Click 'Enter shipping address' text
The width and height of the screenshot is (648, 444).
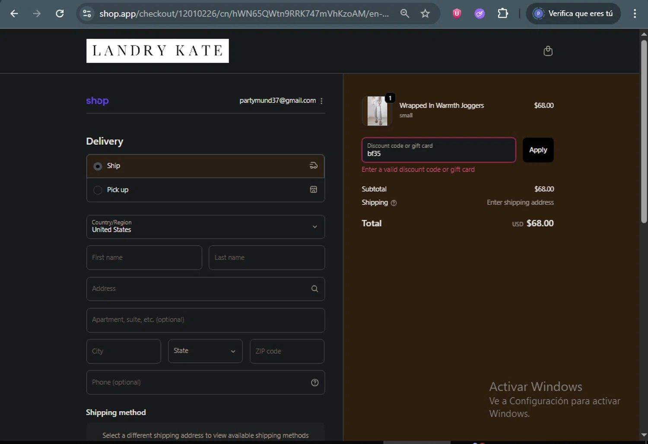tap(520, 202)
